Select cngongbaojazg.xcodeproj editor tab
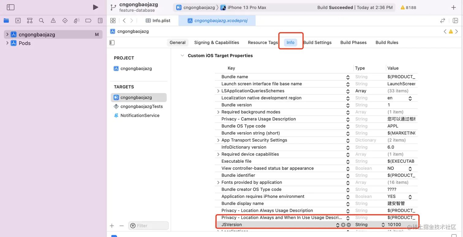The height and width of the screenshot is (237, 463). coord(217,20)
